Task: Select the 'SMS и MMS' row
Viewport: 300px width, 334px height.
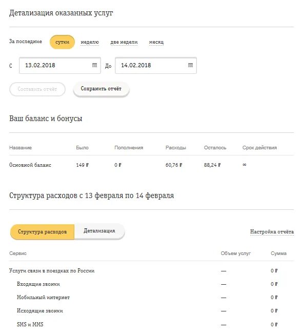Action: tap(152, 324)
